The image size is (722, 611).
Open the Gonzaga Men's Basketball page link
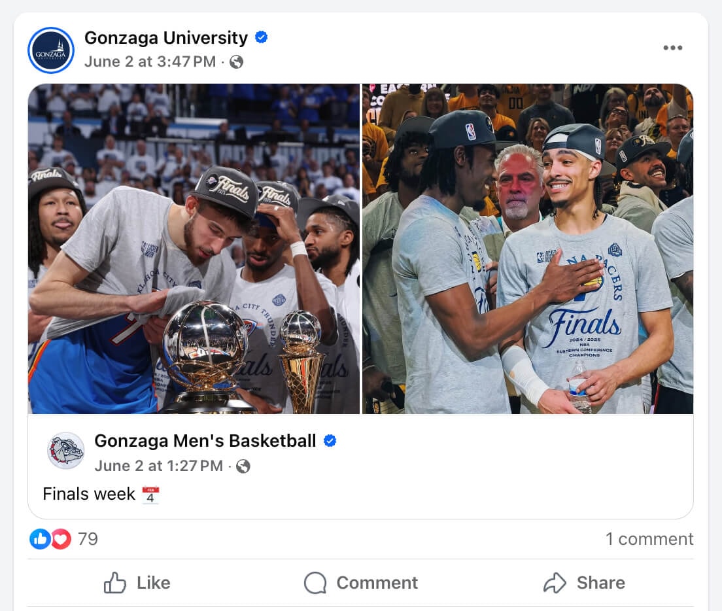(205, 441)
